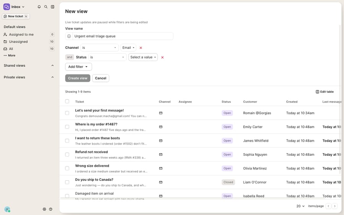This screenshot has height=215, width=344.
Task: Click the email icon of the 'Let's send your first message!' ticket
Action: (x=161, y=113)
